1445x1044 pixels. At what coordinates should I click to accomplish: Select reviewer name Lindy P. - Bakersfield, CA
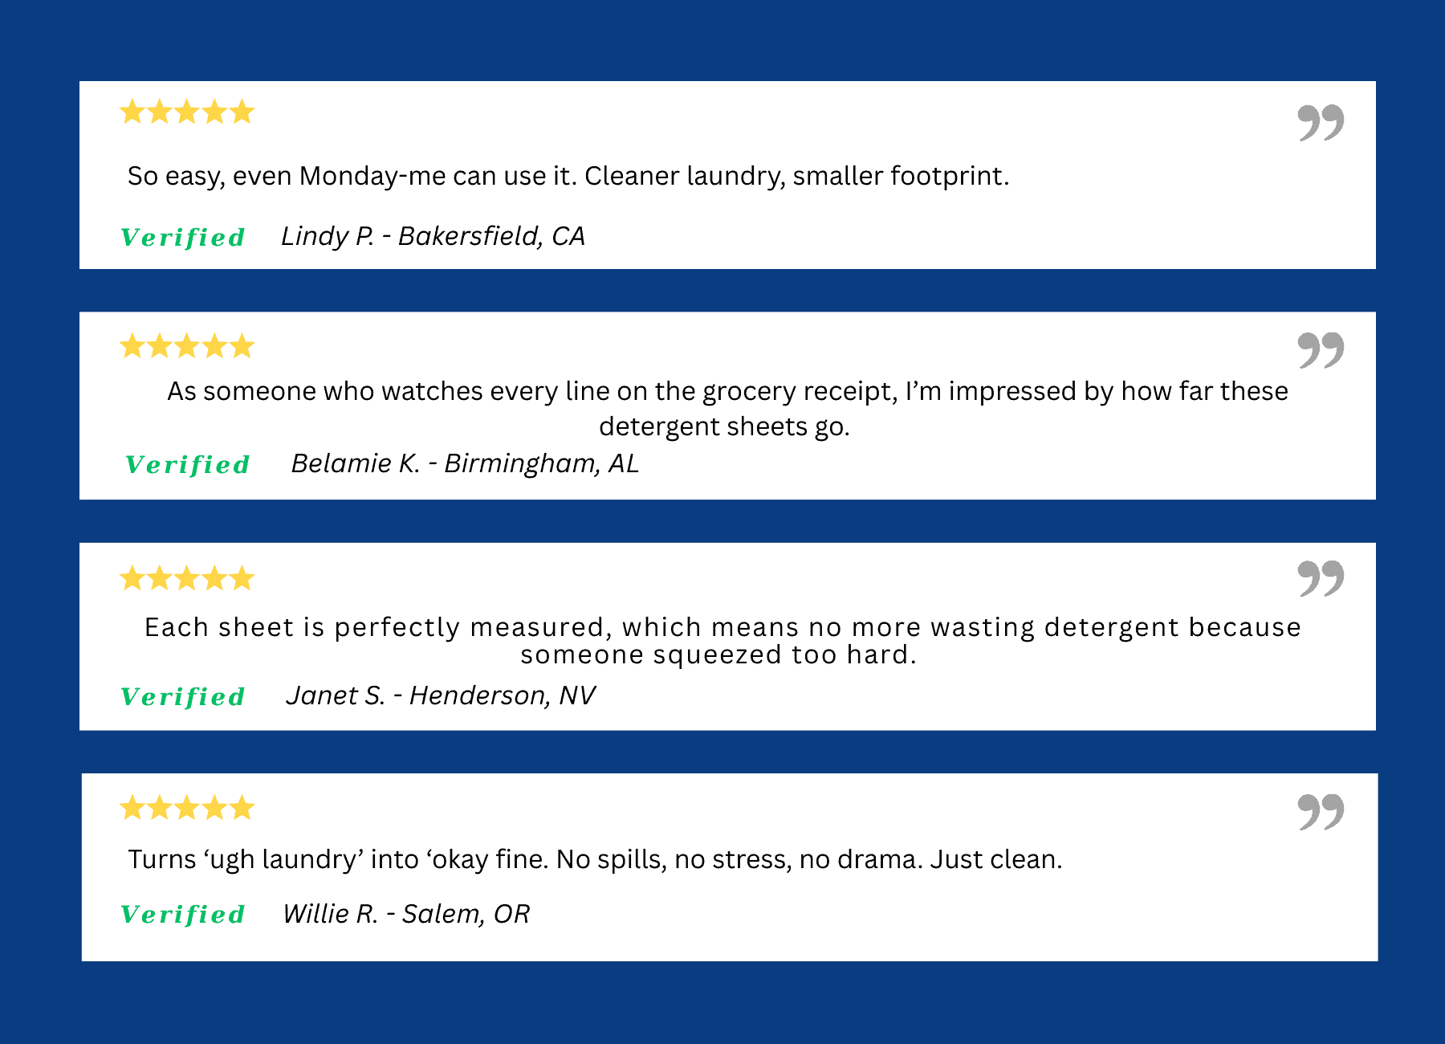(x=433, y=236)
